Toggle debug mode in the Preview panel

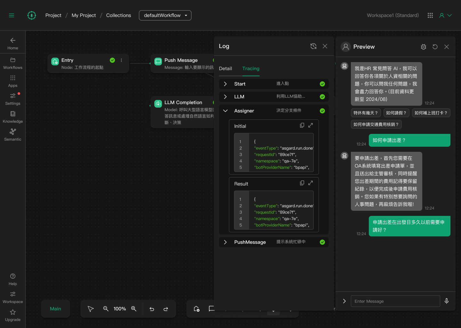coord(423,47)
